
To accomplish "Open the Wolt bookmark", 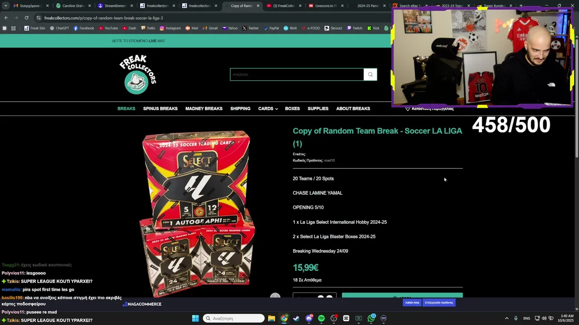I will coord(290,28).
